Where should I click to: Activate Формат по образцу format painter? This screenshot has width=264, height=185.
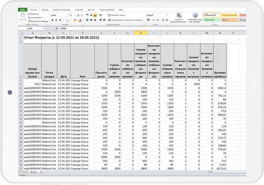click(38, 21)
